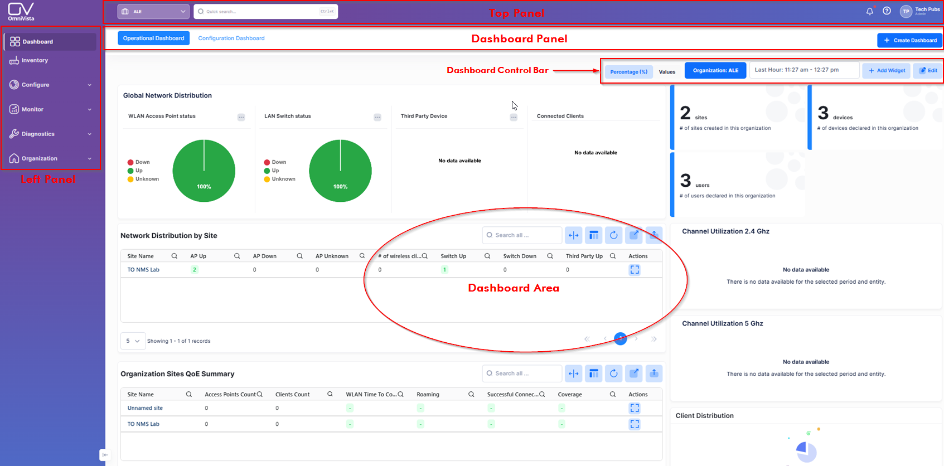
Task: Open the notifications bell icon
Action: coord(869,11)
